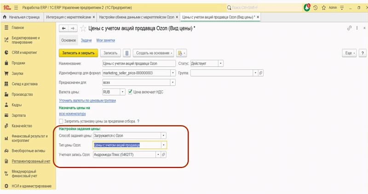Click the search magnifier icon
368x194 pixels.
[x=229, y=8]
